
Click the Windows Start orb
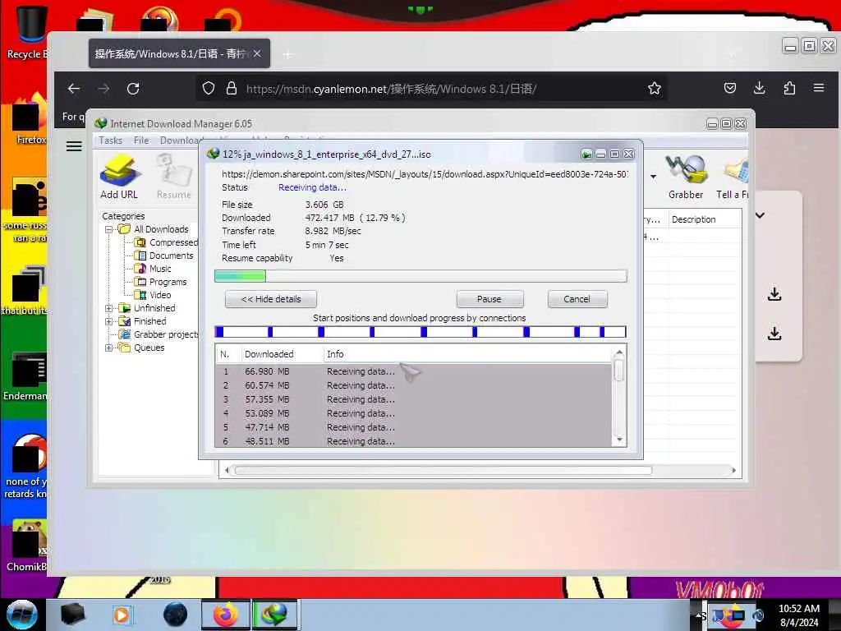pos(21,615)
